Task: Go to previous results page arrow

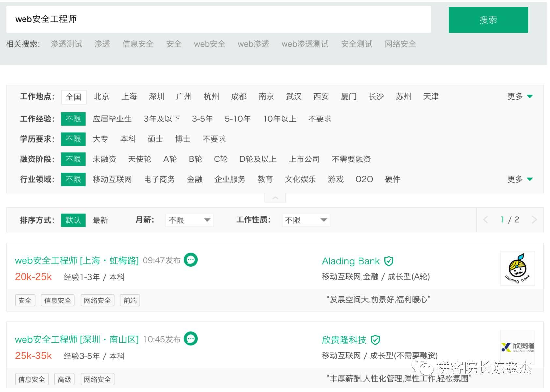Action: [485, 220]
